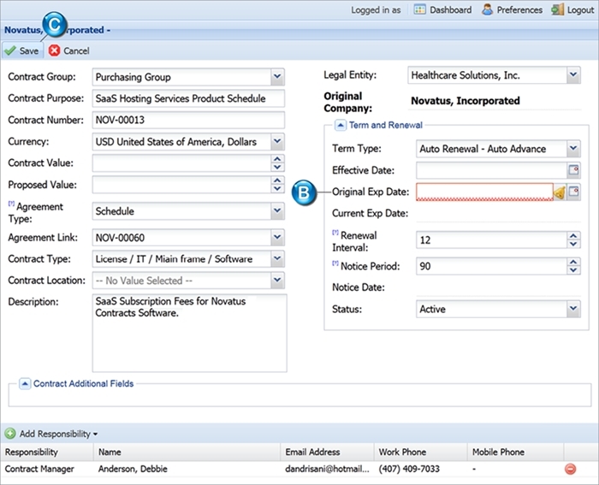
Task: Click the Cancel button
Action: pyautogui.click(x=69, y=50)
